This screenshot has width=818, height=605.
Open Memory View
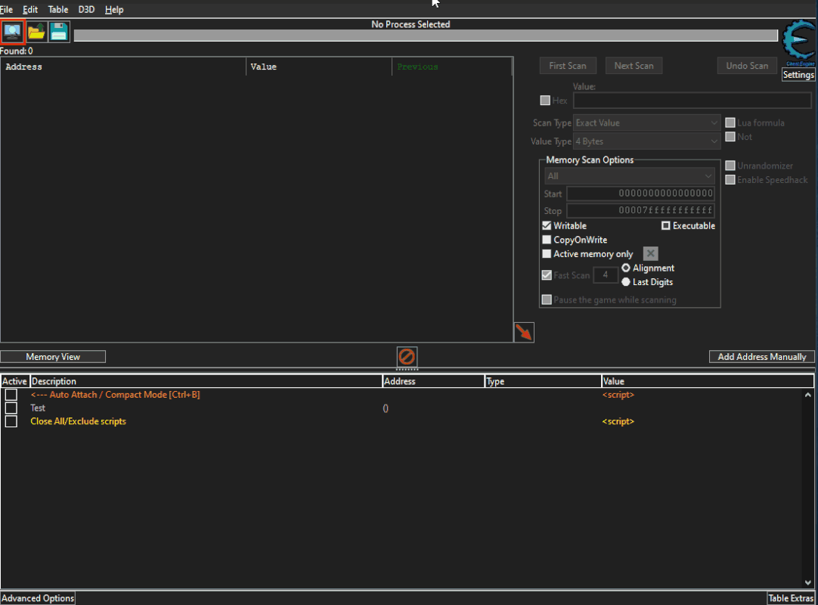pos(53,357)
